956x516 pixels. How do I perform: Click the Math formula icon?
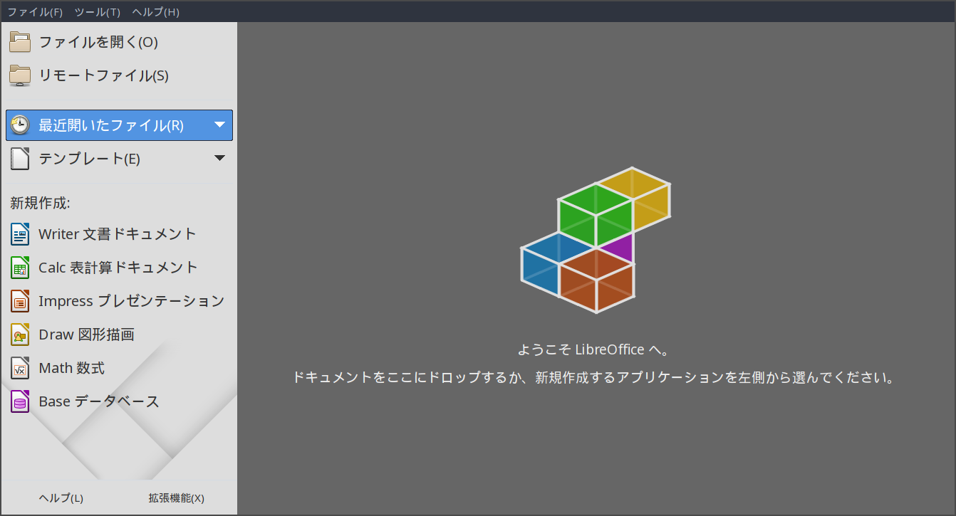tap(20, 368)
